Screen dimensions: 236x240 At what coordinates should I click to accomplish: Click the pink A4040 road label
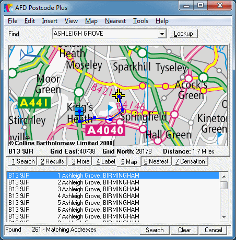pos(105,130)
